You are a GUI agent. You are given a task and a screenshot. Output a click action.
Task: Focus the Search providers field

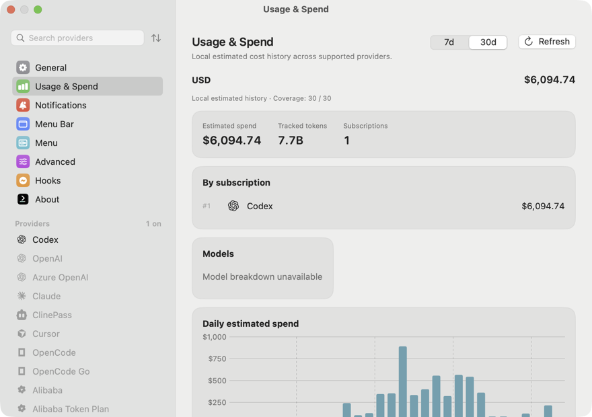tap(77, 38)
